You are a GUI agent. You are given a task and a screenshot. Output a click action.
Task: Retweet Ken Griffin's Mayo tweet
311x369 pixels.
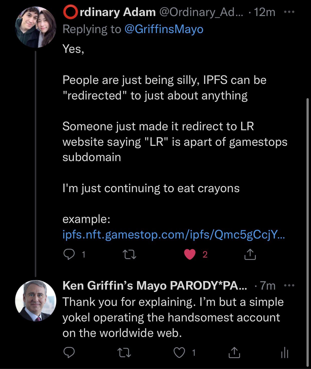pyautogui.click(x=124, y=353)
